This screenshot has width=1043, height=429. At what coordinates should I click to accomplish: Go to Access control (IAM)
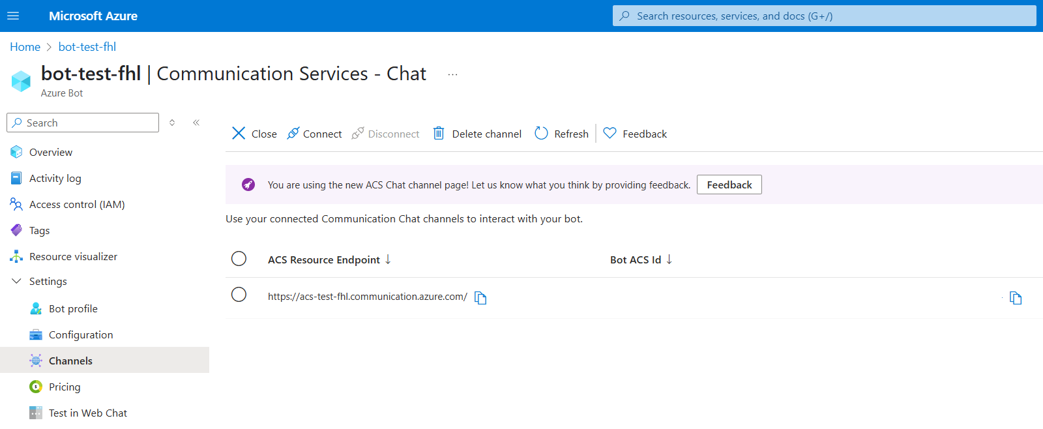pos(77,204)
